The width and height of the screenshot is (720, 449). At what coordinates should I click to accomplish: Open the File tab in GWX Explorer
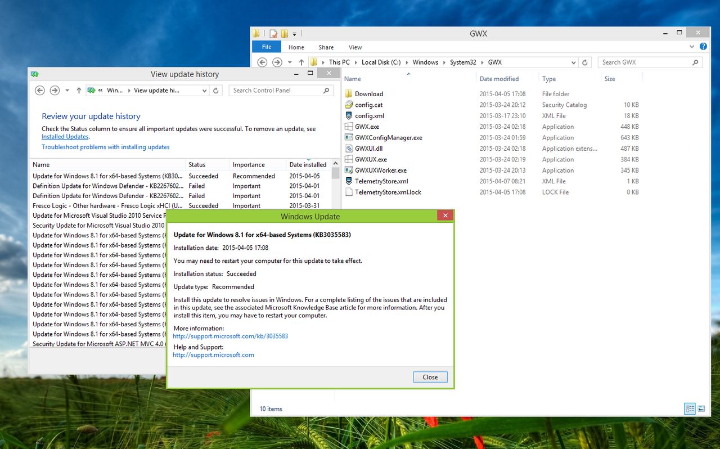pos(267,47)
